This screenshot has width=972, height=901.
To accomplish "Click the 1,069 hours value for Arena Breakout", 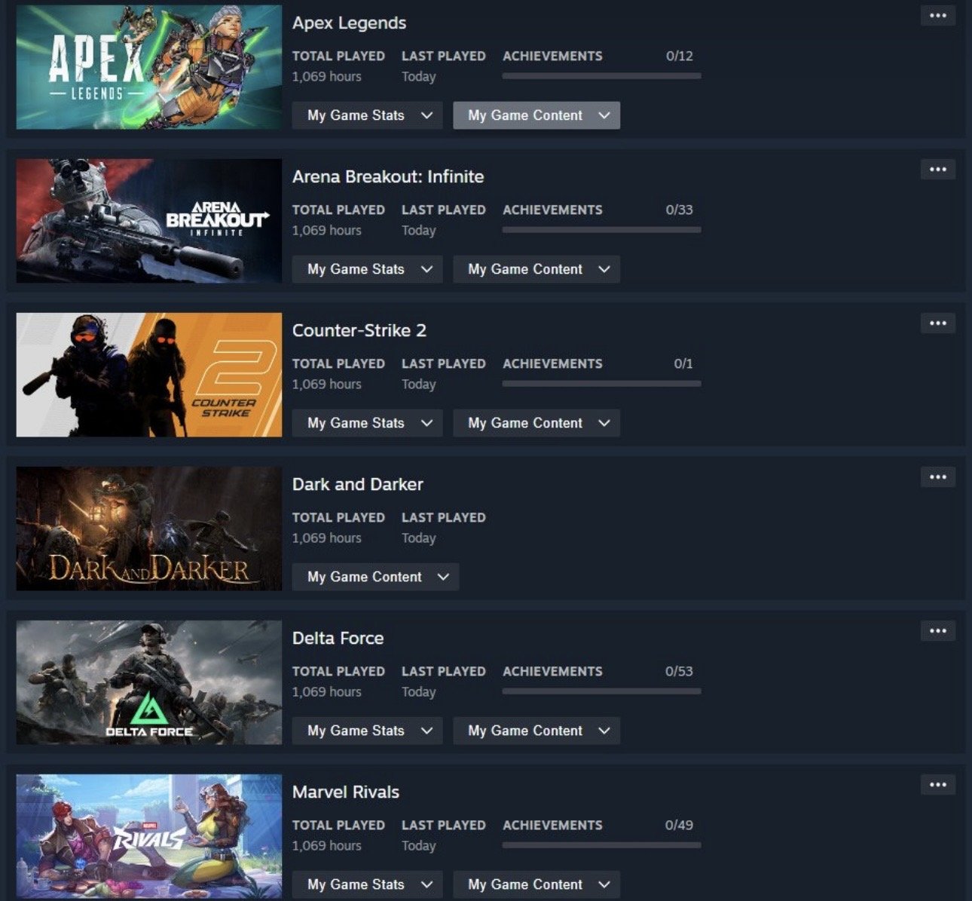I will coord(327,231).
